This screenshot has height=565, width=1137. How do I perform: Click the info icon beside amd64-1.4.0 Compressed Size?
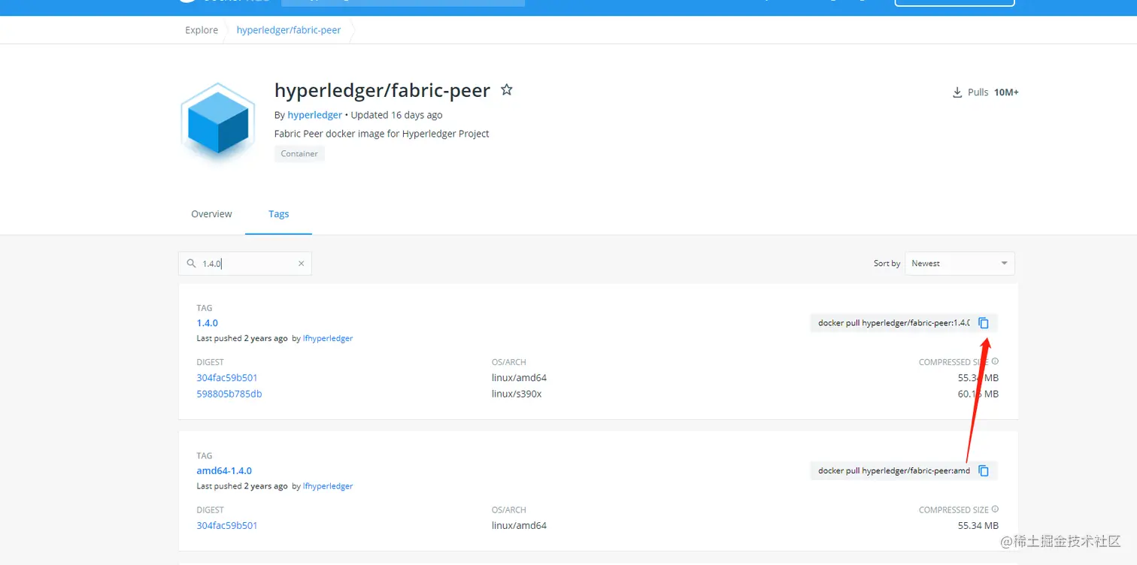995,509
